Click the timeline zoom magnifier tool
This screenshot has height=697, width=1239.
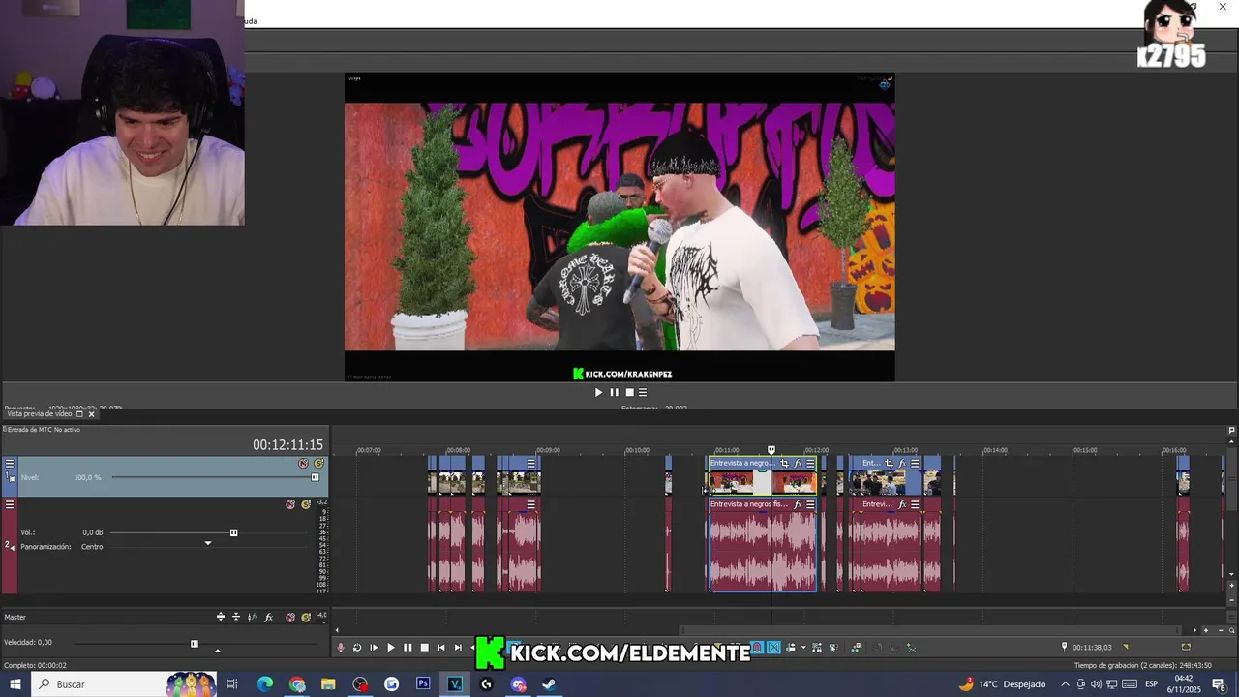pyautogui.click(x=1231, y=630)
